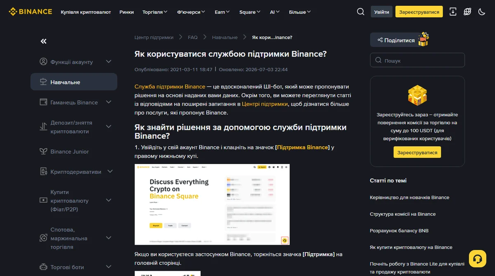Screen dimensions: 495x276
Task: Expand Криптодеривативи section
Action: tap(110, 171)
